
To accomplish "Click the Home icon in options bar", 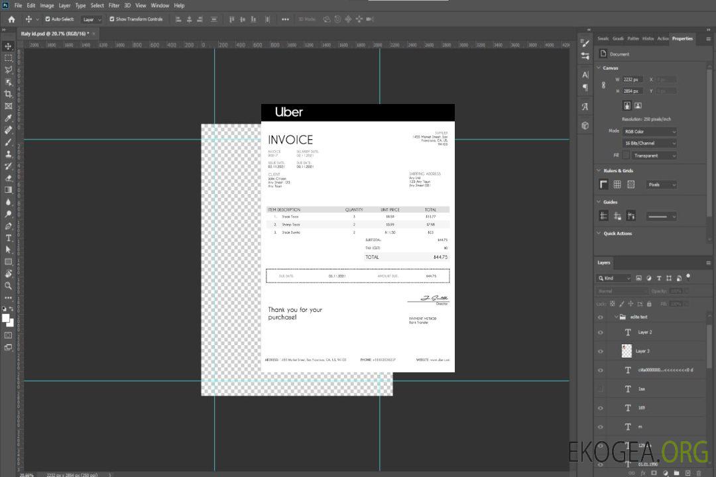I will (x=11, y=19).
